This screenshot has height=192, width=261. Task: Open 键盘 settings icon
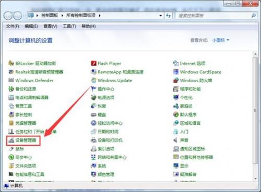coord(93,114)
